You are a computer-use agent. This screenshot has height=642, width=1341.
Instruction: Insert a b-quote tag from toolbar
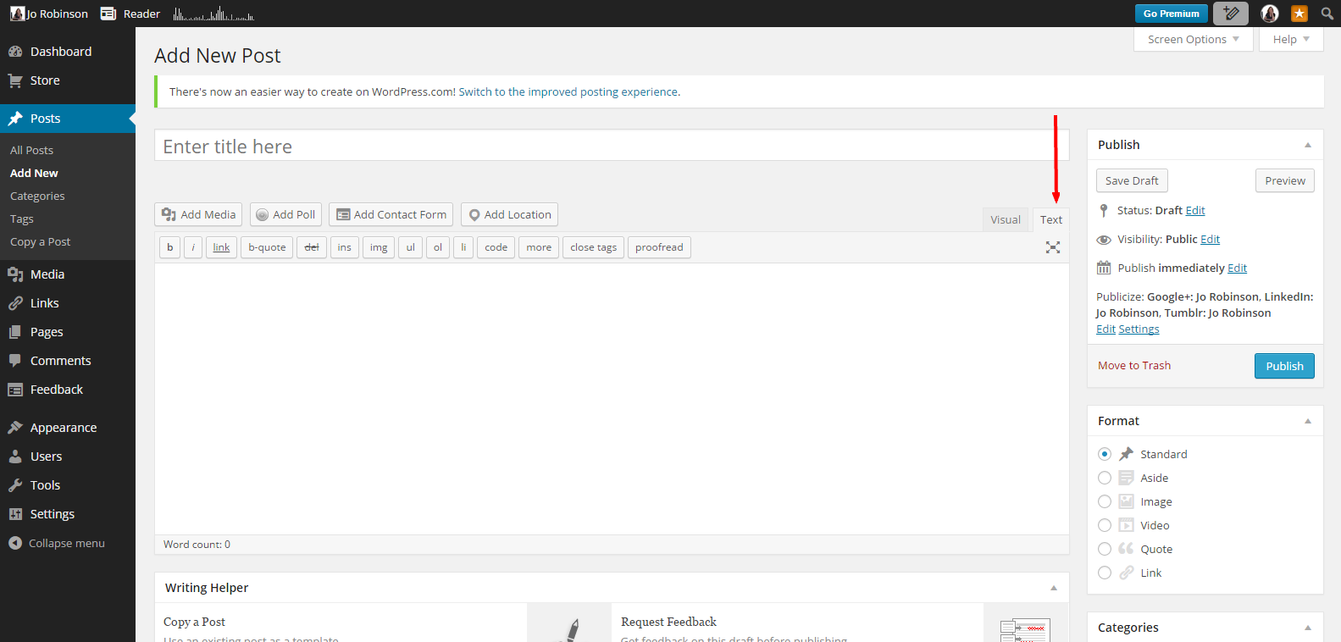pos(267,247)
